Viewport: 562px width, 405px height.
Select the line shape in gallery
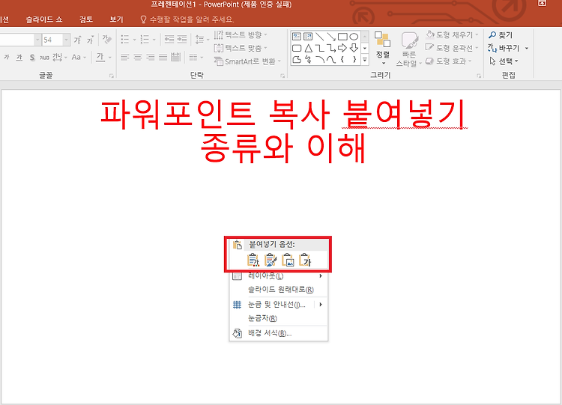coord(320,37)
